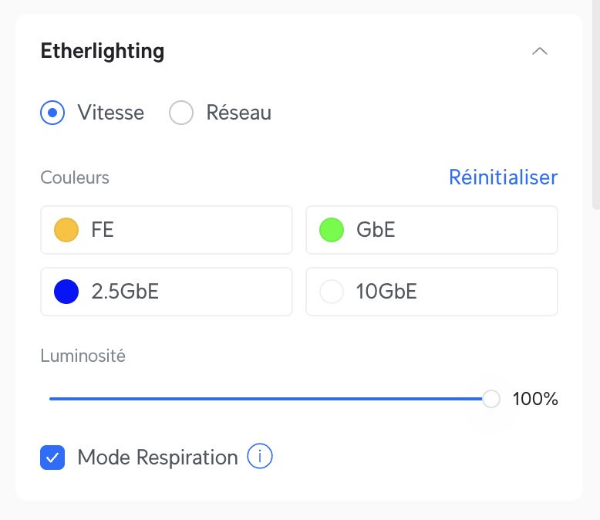
Task: Open the 10GbE color selector box
Action: [x=432, y=292]
